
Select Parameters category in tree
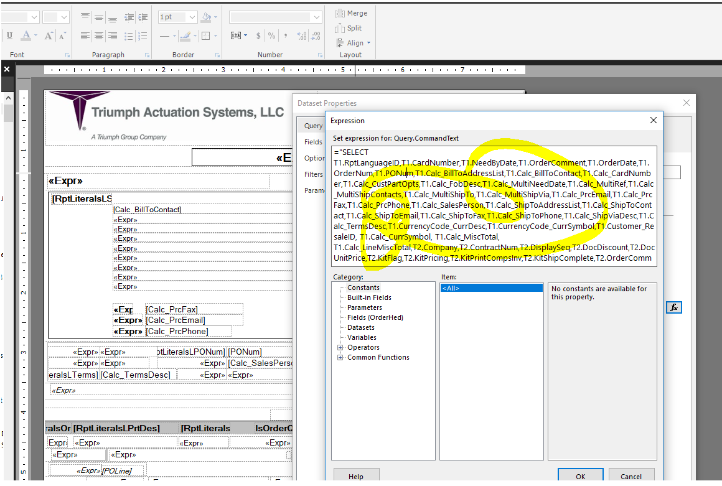(x=365, y=307)
